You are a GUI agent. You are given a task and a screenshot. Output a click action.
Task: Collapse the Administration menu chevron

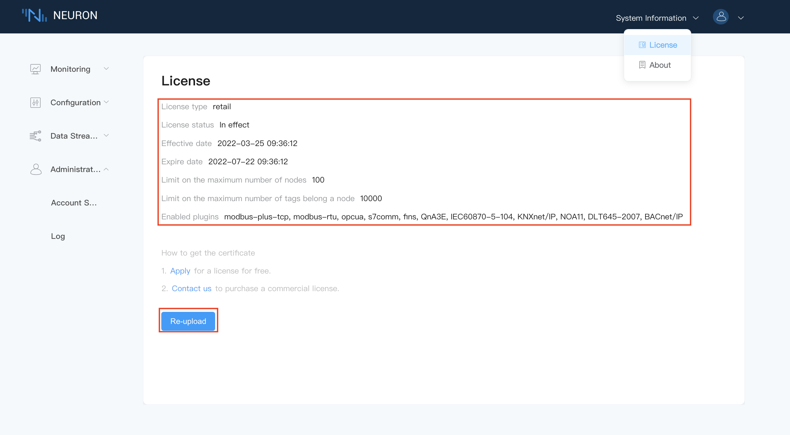click(x=106, y=169)
